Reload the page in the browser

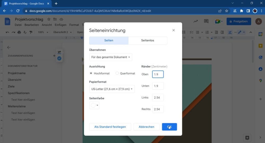click(18, 11)
